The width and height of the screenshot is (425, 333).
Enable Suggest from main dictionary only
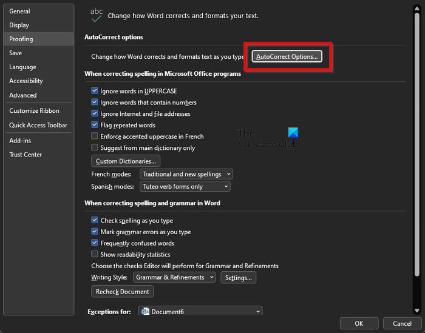tap(95, 147)
